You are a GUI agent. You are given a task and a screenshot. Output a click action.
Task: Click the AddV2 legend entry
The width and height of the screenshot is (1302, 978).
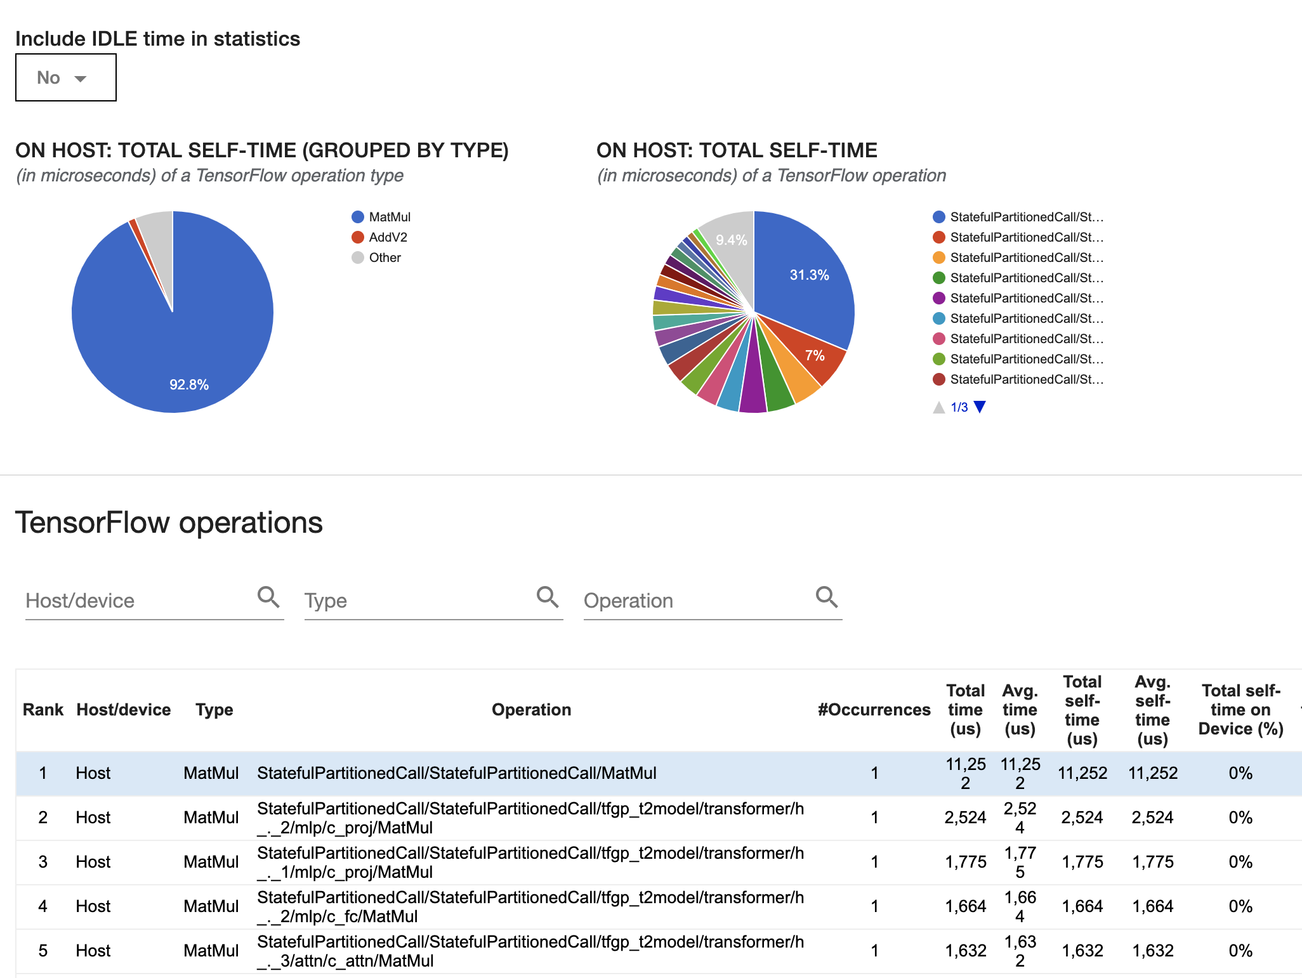coord(388,237)
